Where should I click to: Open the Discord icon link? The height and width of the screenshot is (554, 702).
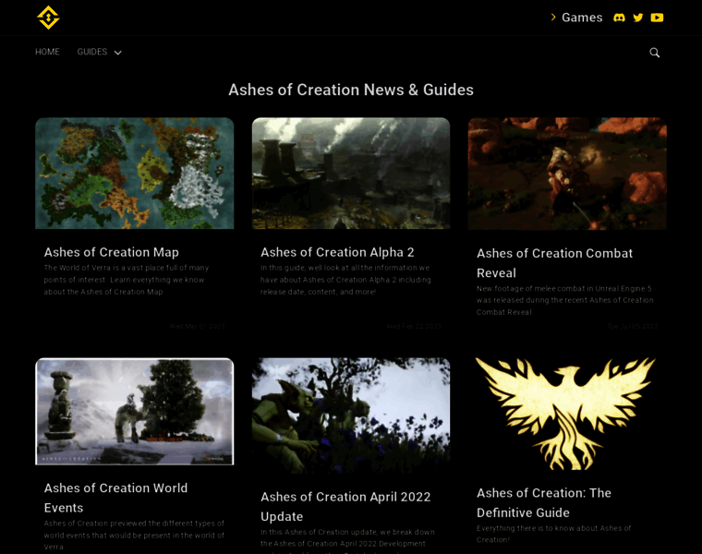619,18
